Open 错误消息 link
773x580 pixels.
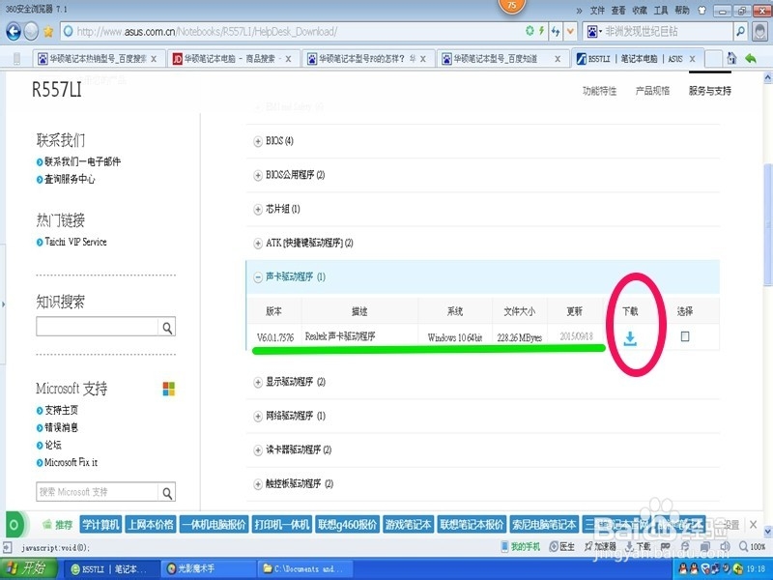click(61, 427)
